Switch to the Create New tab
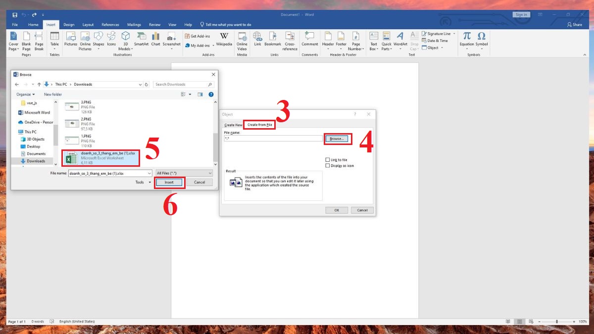 tap(234, 125)
